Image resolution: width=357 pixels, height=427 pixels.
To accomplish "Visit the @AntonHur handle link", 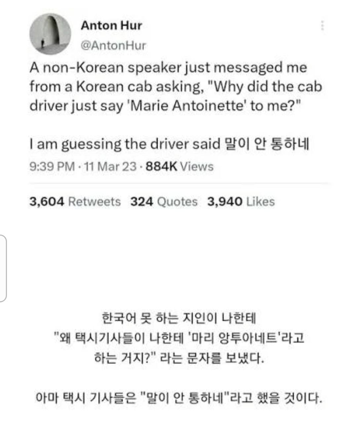I will [x=113, y=45].
